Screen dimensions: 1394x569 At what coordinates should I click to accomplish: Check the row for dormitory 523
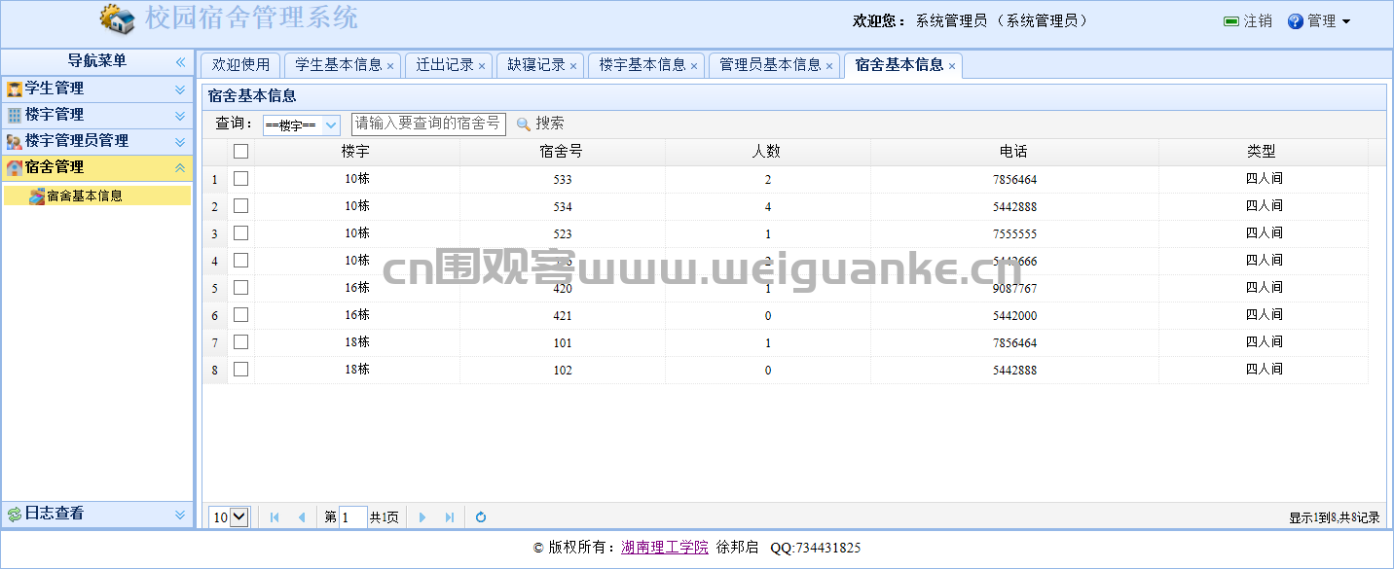(241, 233)
